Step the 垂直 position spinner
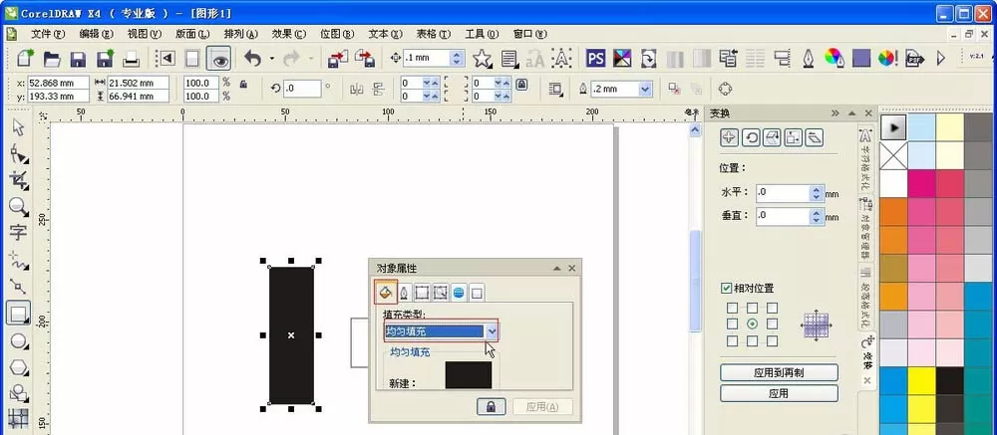 tap(817, 216)
